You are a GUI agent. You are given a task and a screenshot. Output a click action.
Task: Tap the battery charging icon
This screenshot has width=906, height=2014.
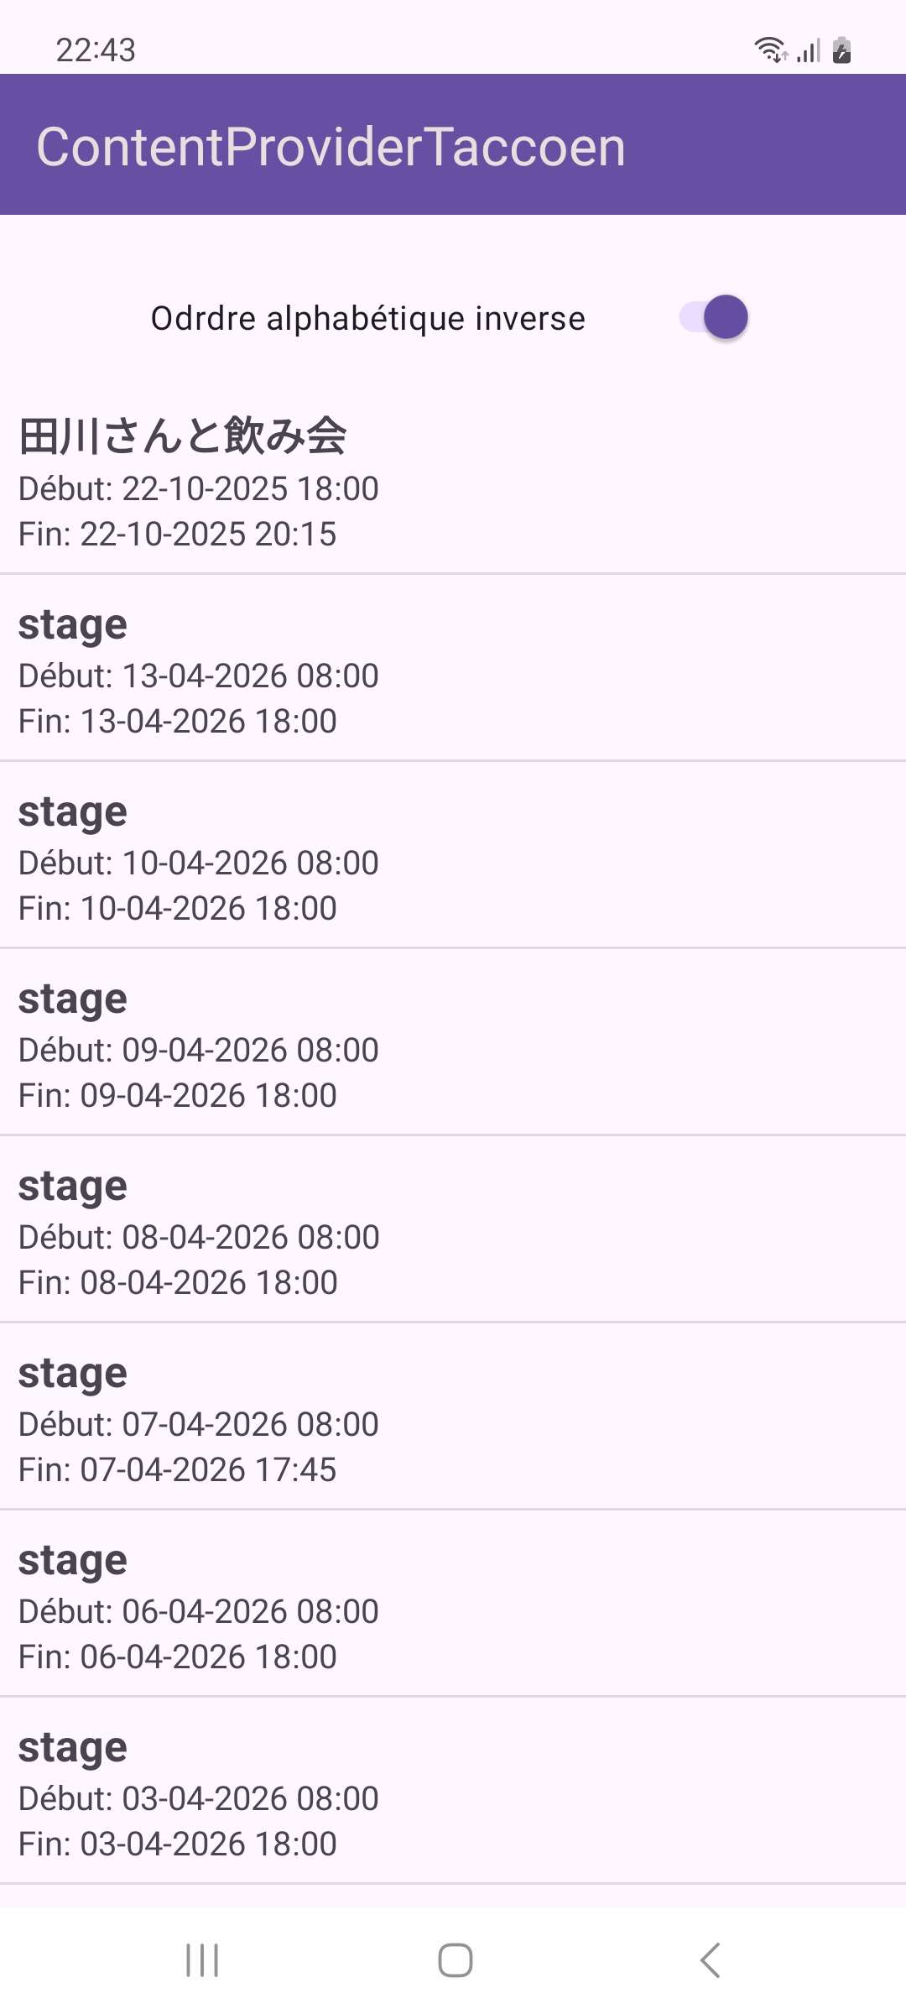click(842, 50)
